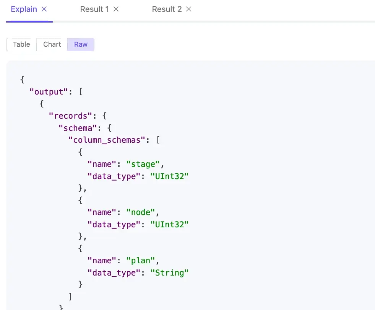This screenshot has height=310, width=375.
Task: Close the Result 2 tab
Action: pos(188,9)
